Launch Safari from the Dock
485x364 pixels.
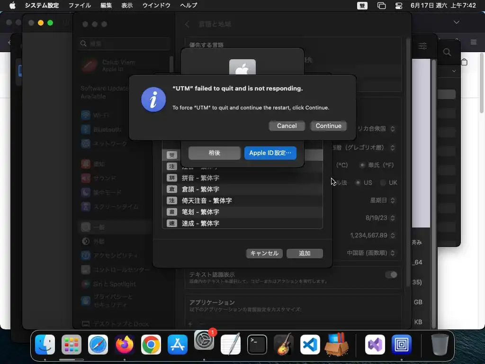coord(98,344)
